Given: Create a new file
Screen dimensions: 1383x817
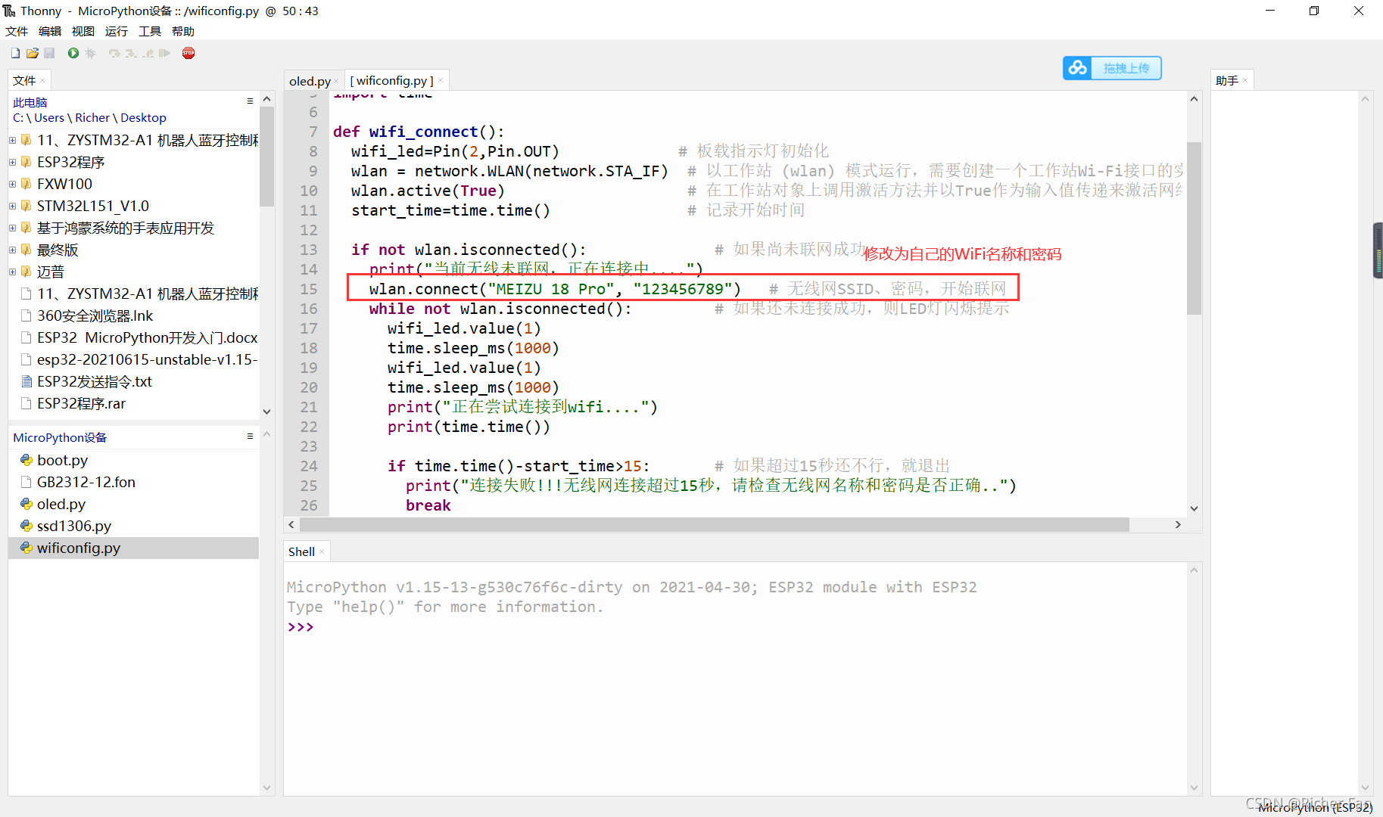Looking at the screenshot, I should point(14,53).
